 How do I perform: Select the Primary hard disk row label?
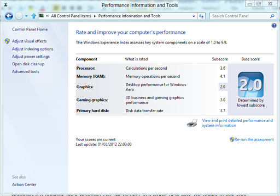(x=92, y=111)
